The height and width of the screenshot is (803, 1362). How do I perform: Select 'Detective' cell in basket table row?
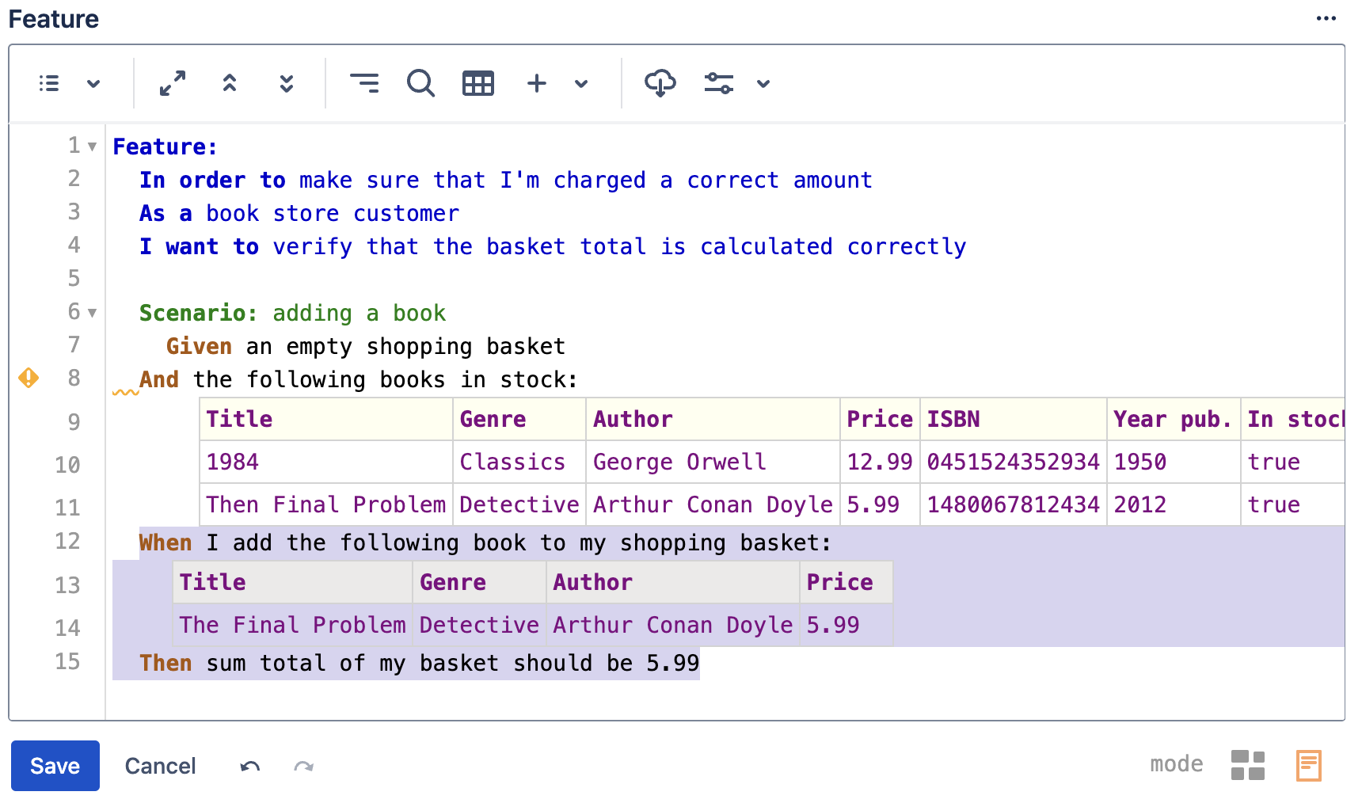coord(479,625)
